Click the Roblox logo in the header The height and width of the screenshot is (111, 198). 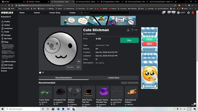tap(7, 13)
